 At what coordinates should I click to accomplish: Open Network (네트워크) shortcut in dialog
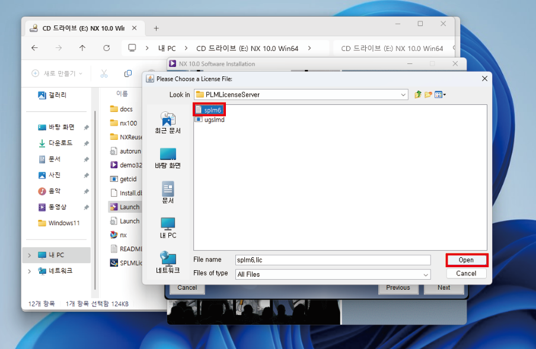[168, 262]
